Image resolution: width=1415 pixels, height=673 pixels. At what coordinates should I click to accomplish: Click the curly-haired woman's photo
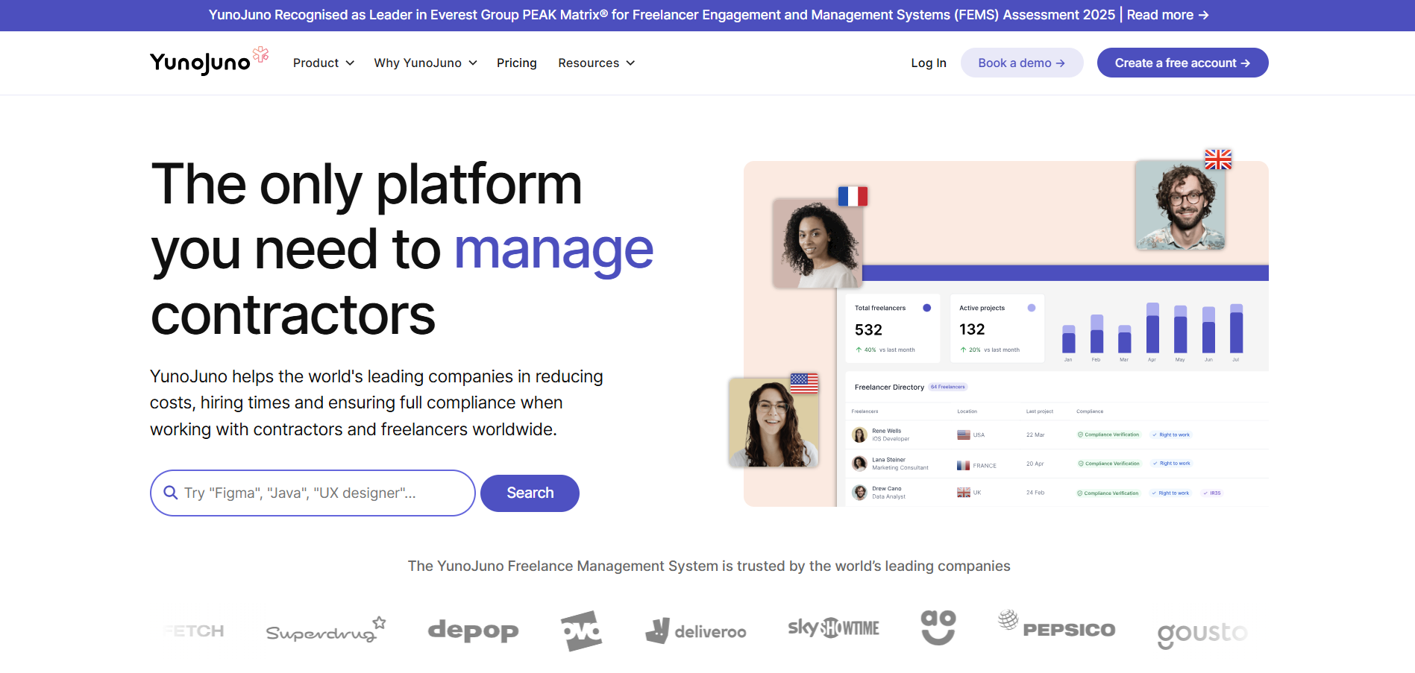pyautogui.click(x=818, y=243)
